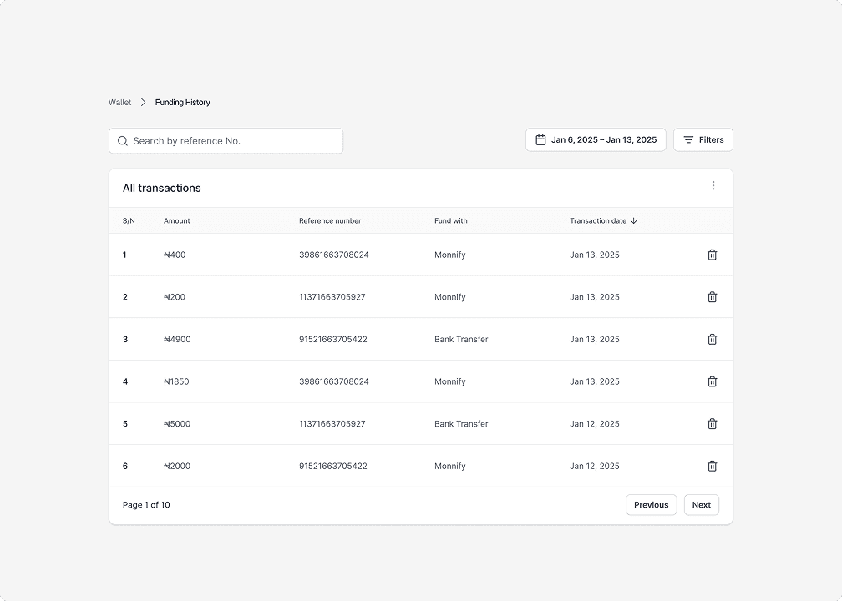This screenshot has width=842, height=601.
Task: Delete the ₦200 transaction row
Action: coord(712,297)
